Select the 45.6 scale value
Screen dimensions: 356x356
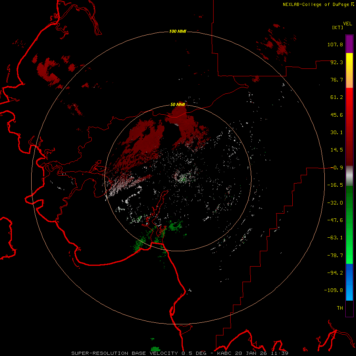337,115
